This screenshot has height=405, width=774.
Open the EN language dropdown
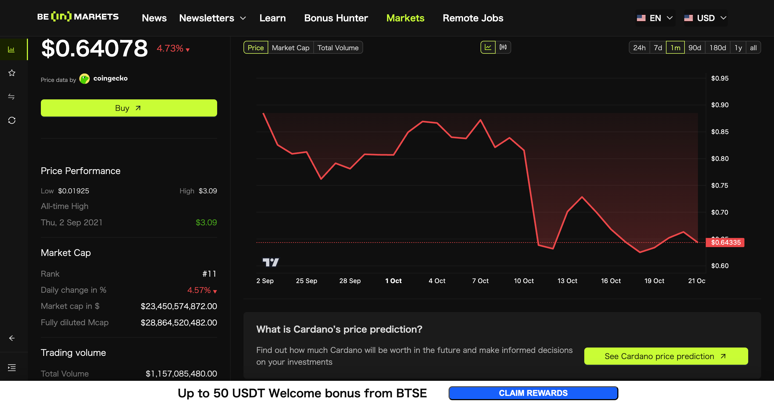coord(655,18)
